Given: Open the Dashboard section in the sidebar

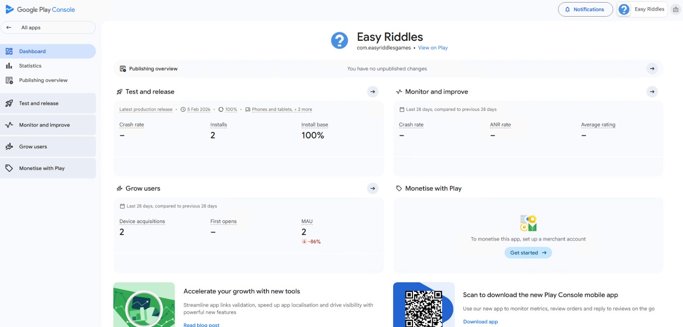Looking at the screenshot, I should tap(32, 51).
